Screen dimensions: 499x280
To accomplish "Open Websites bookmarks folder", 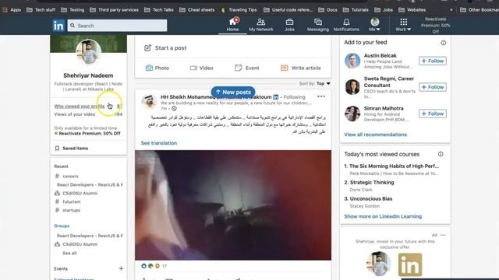I will [412, 10].
